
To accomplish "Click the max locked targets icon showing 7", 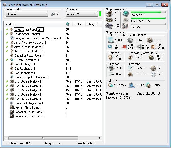I will point(153,68).
